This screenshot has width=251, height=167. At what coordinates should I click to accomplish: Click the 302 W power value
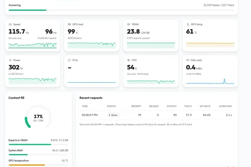[16, 68]
